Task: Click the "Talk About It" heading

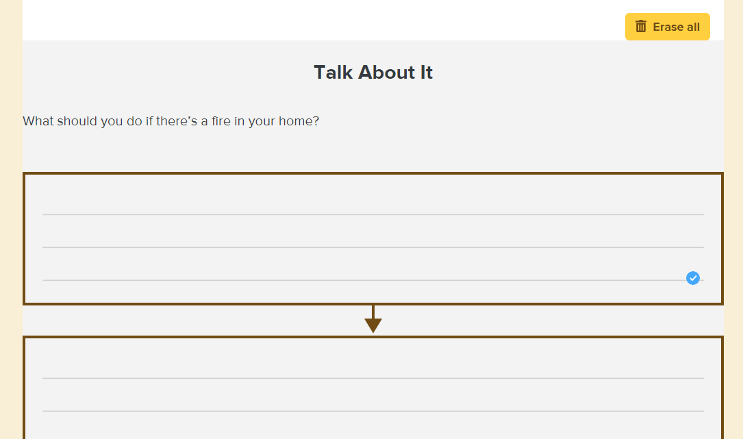Action: (373, 73)
